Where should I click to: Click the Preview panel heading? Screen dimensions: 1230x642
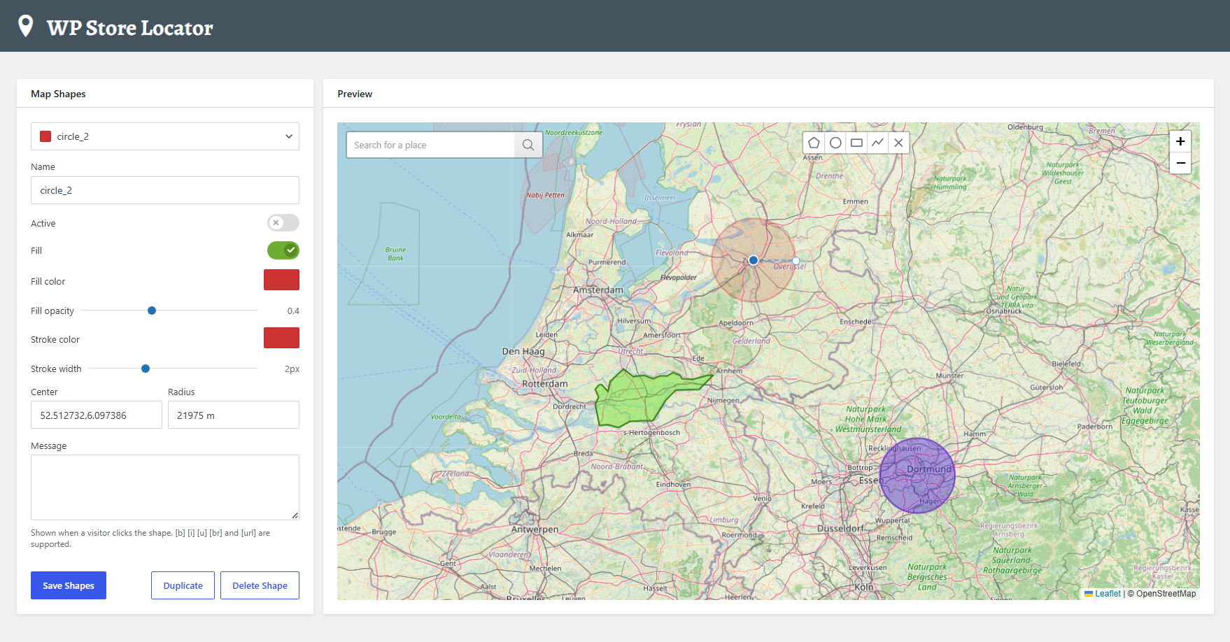(x=355, y=94)
